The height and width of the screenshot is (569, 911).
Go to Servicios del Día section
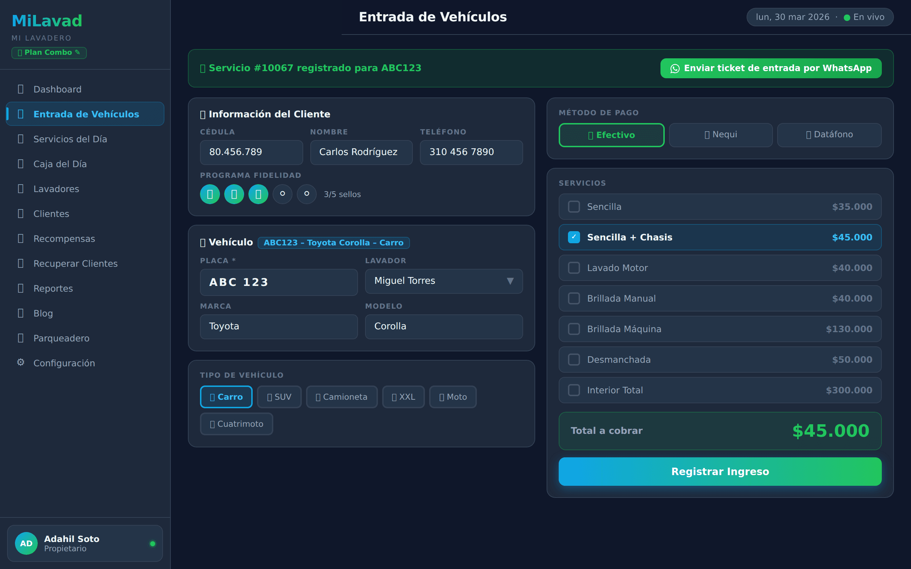[x=70, y=139]
